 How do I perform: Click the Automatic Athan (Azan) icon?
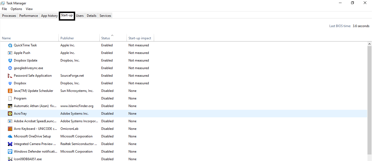(x=10, y=106)
